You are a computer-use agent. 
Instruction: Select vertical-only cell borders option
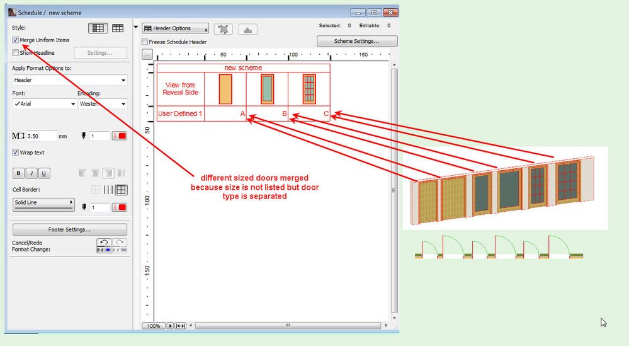(108, 190)
